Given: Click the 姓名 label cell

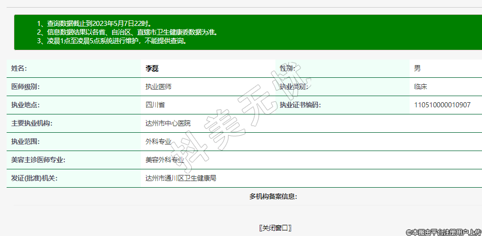Looking at the screenshot, I should 19,69.
